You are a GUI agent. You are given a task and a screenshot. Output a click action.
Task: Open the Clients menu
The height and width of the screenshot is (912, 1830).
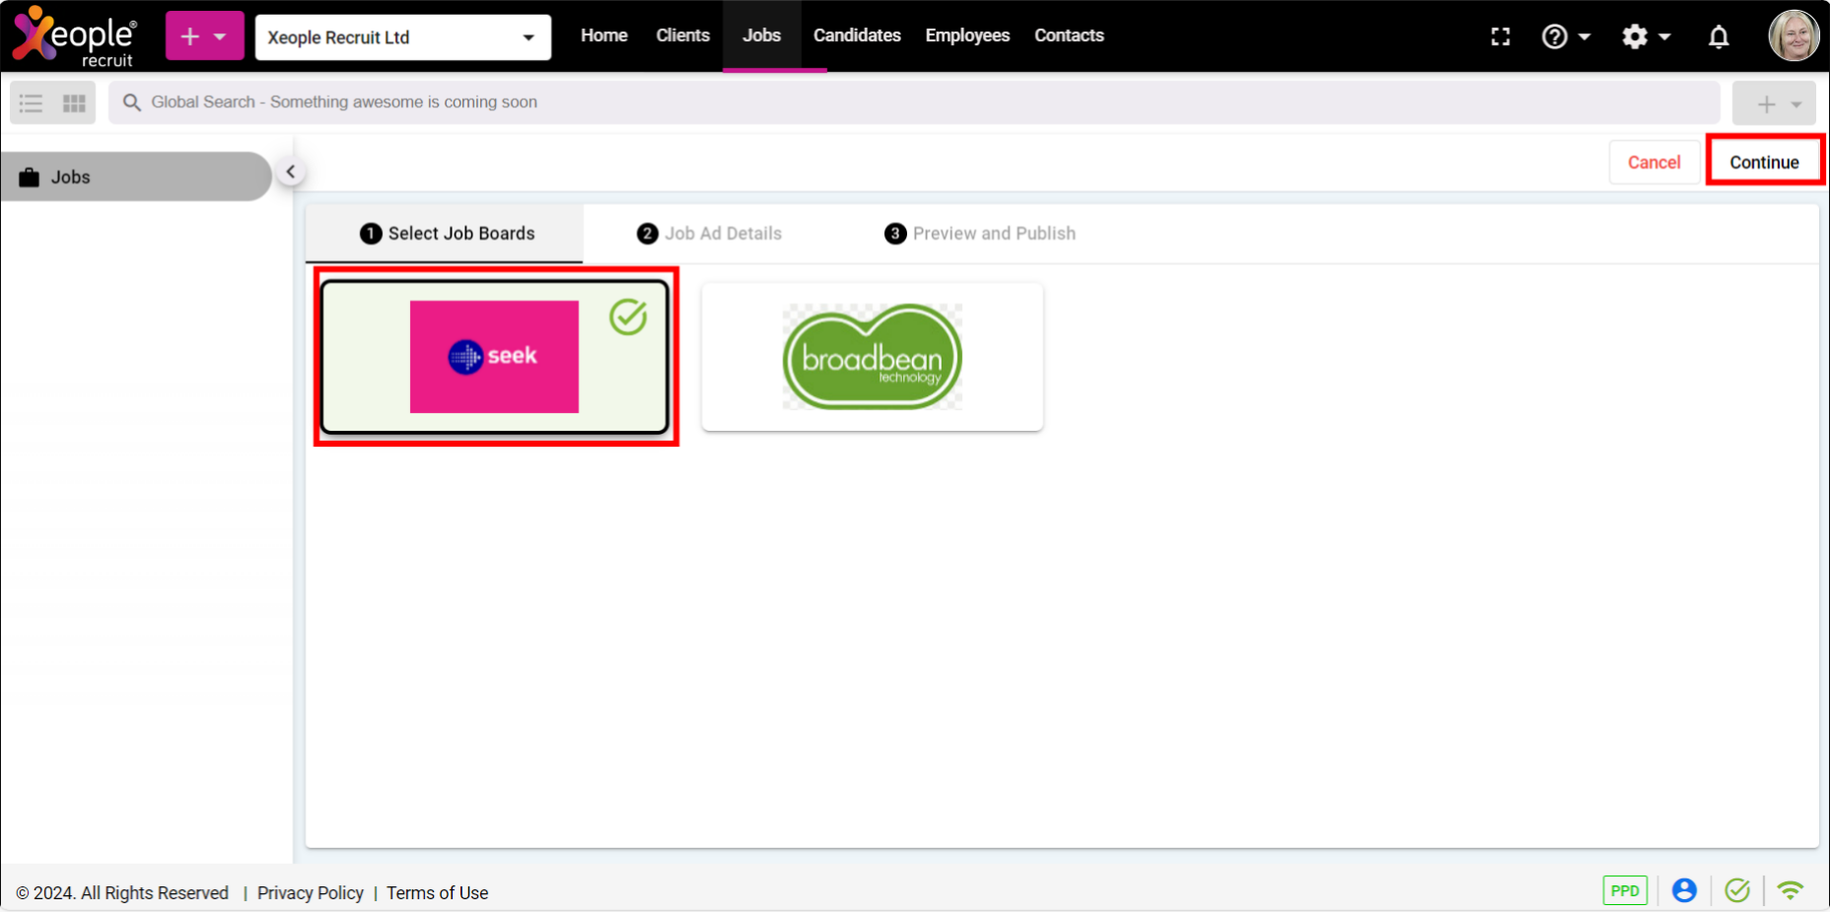(682, 35)
